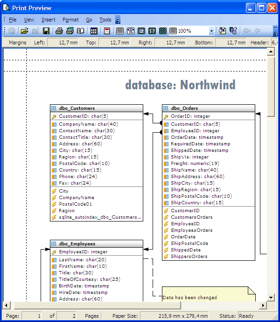Click the open book page setup icon
The image size is (280, 322).
click(x=80, y=31)
